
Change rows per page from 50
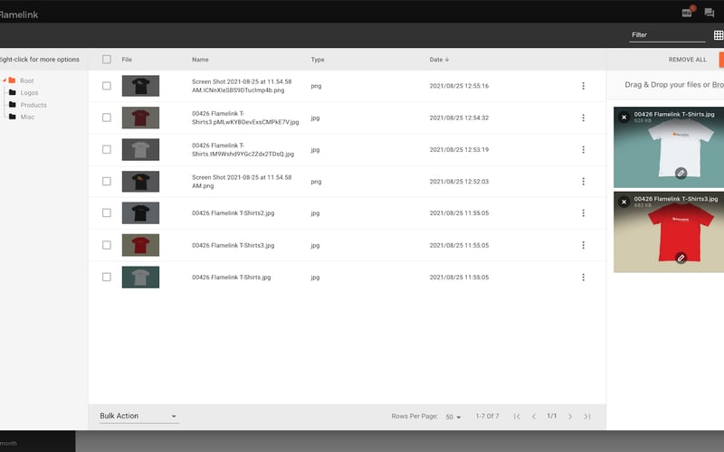[453, 417]
